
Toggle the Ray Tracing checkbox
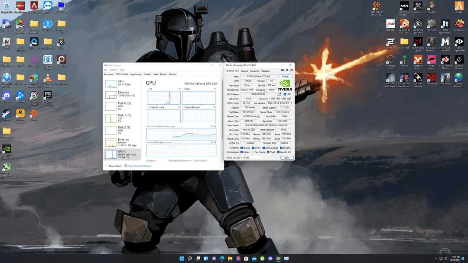point(253,152)
